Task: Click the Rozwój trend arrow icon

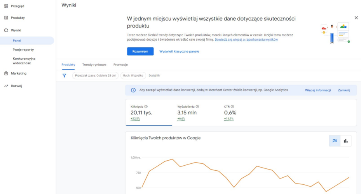Action: tap(6, 86)
